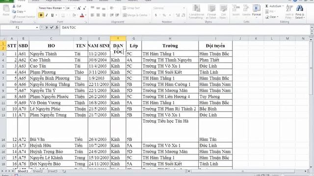Toggle Bold formatting button
The height and width of the screenshot is (176, 314).
coord(41,15)
